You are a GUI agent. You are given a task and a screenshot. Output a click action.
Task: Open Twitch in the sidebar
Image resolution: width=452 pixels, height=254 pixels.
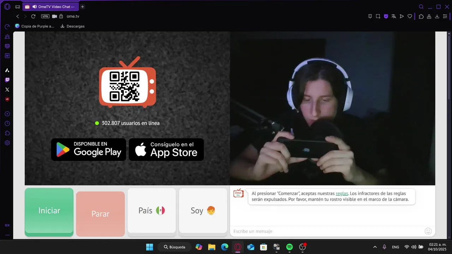coord(7,80)
